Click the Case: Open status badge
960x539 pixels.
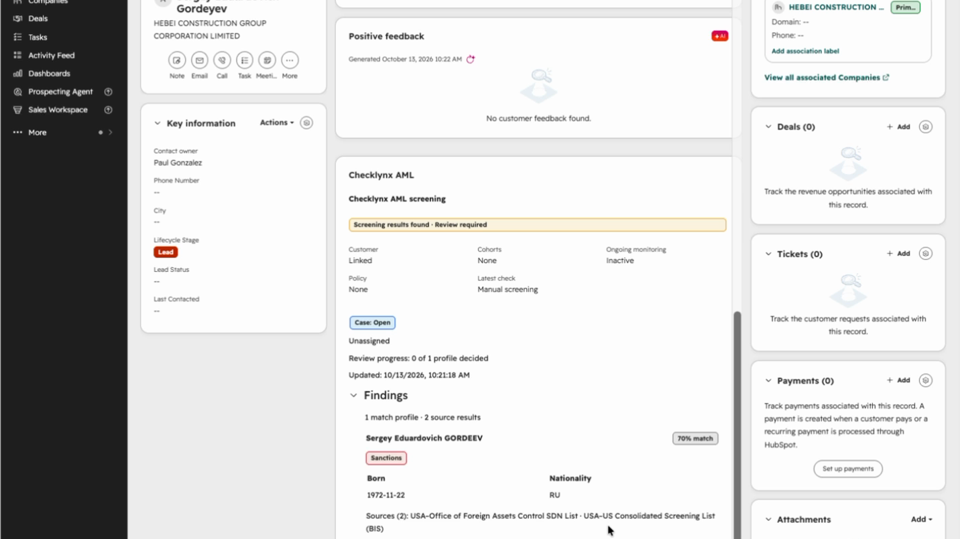[x=373, y=323]
